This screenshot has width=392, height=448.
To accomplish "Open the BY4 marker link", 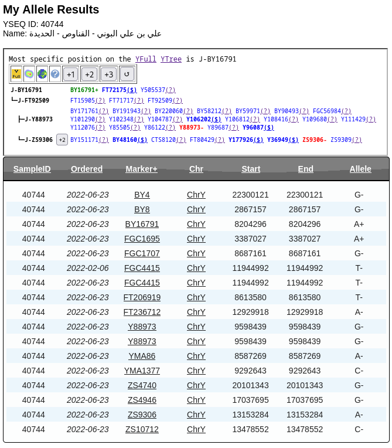I will 142,195.
